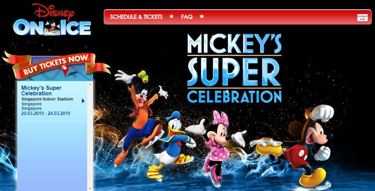Click the Disney On Ice logo

point(52,19)
